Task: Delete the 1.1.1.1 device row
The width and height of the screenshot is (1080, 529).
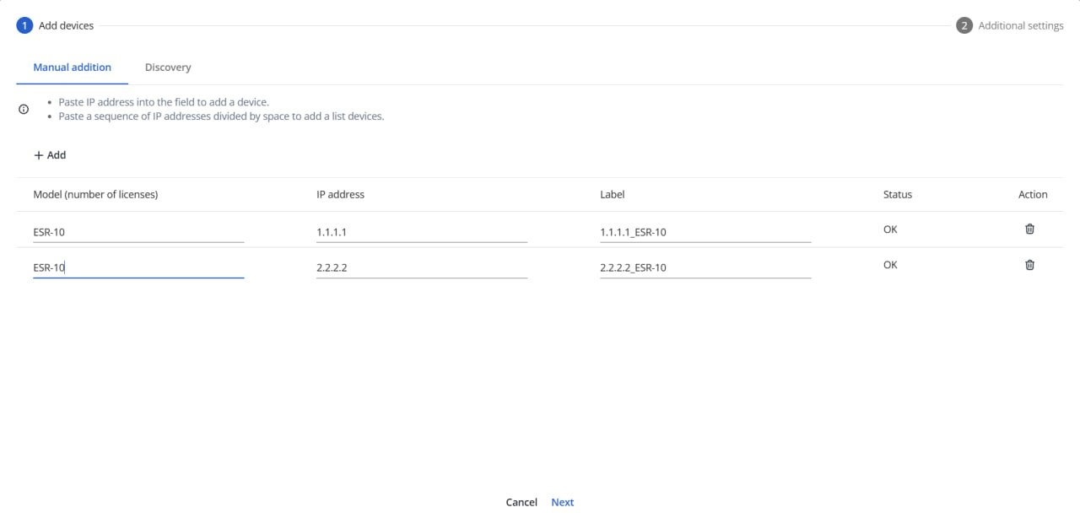Action: 1029,229
